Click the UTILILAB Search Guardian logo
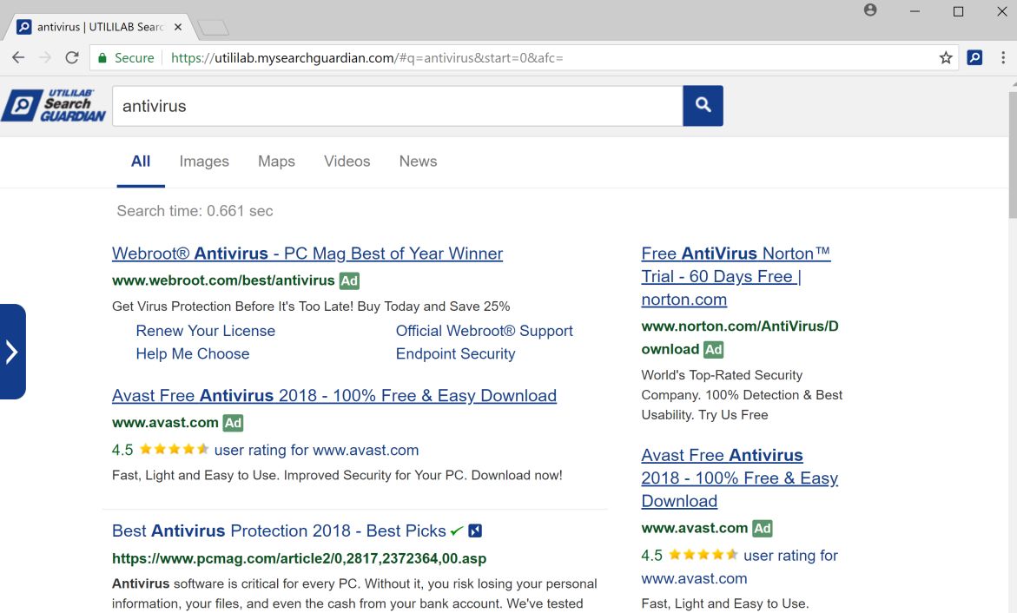 (54, 105)
